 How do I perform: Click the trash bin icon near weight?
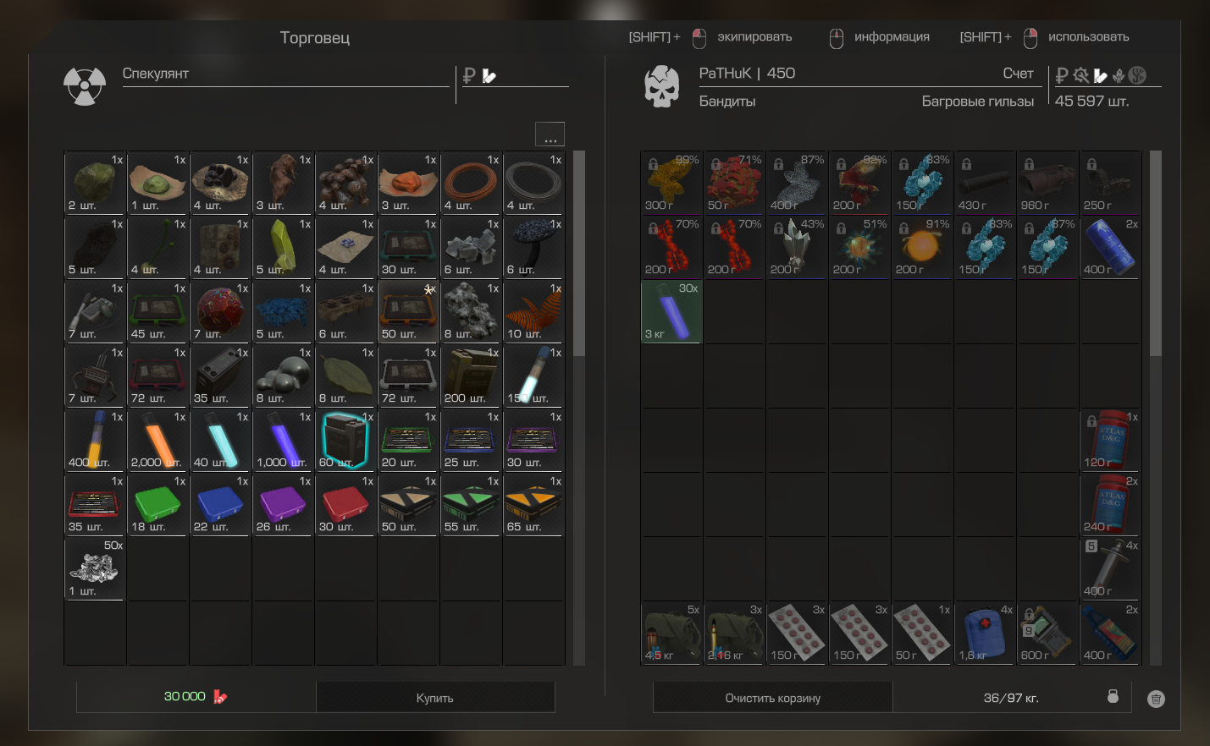click(x=1156, y=699)
